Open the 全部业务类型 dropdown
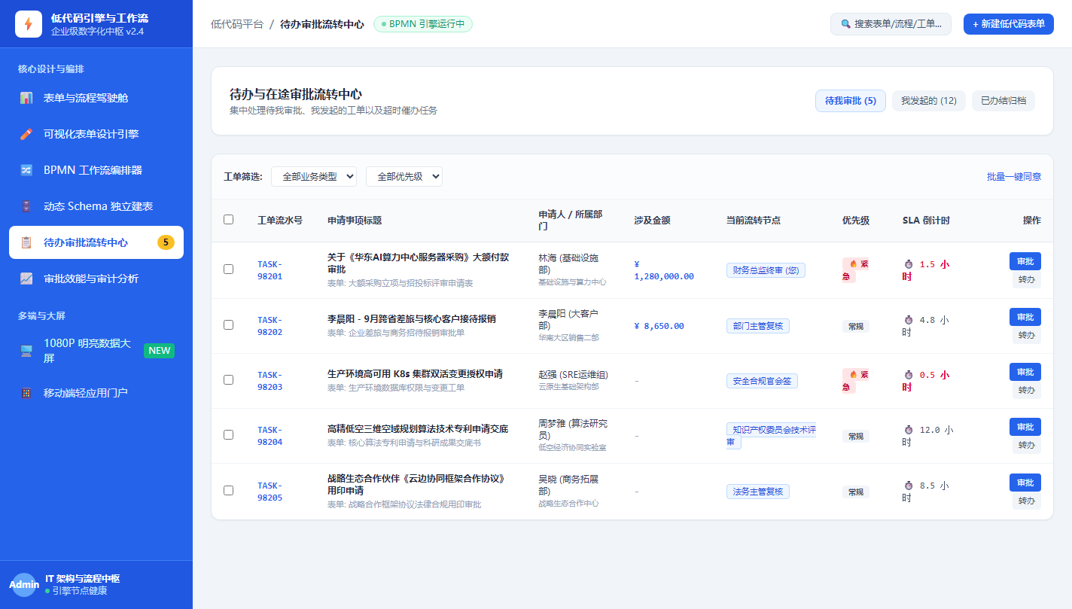The height and width of the screenshot is (609, 1072). tap(314, 176)
